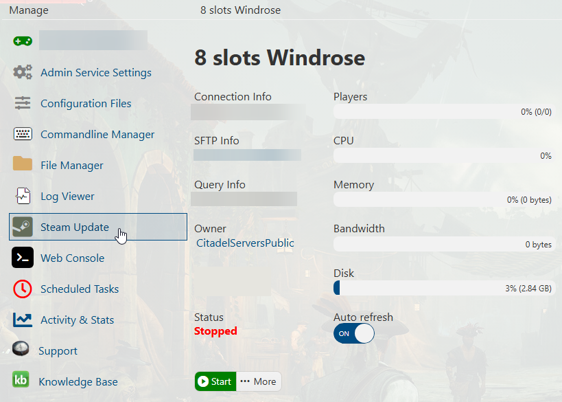The image size is (562, 402).
Task: Open the Admin Service Settings link
Action: 96,73
